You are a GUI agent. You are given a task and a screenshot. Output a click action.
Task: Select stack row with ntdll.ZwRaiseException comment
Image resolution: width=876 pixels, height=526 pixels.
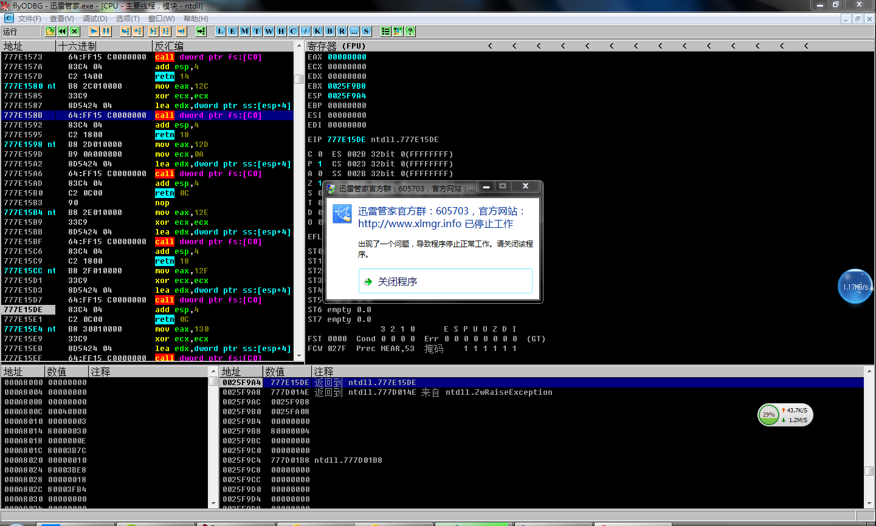542,392
